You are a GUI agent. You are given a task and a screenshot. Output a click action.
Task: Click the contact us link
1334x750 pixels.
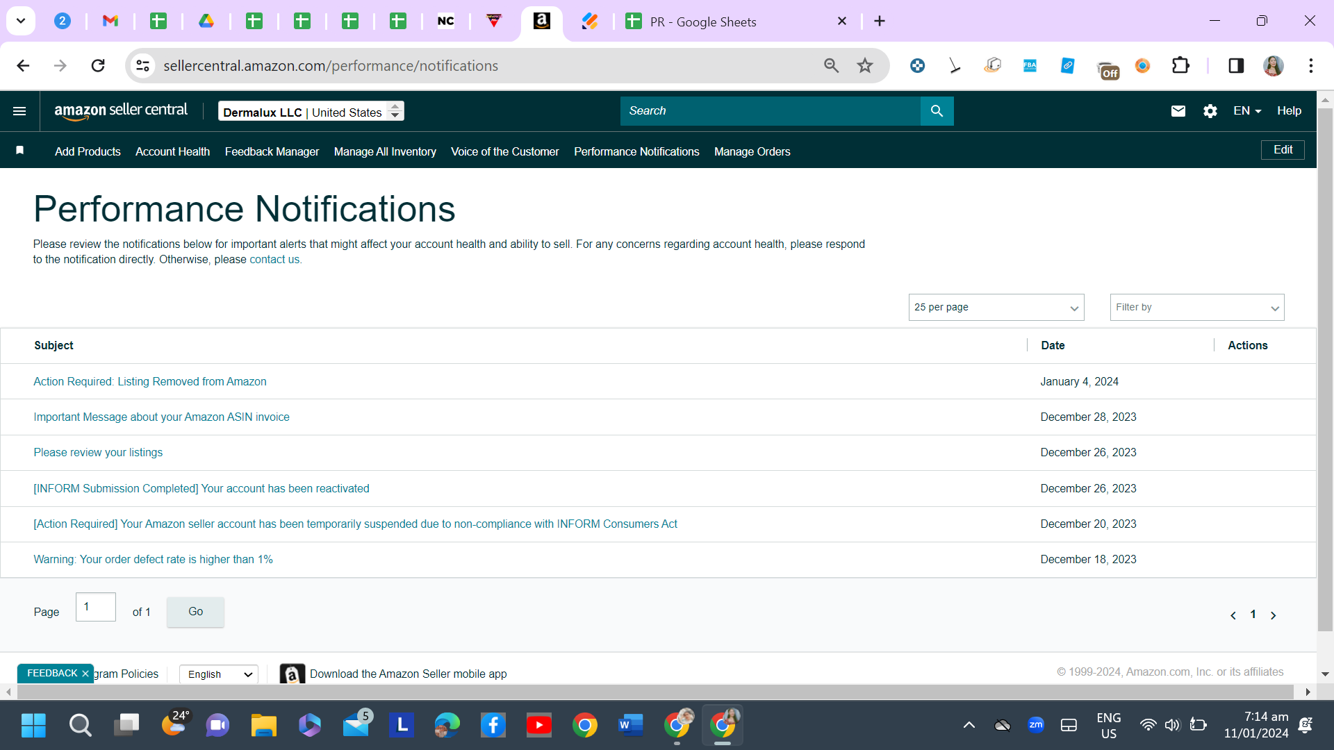(x=274, y=260)
